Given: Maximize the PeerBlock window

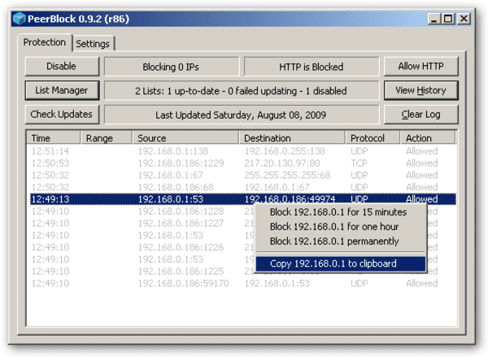Looking at the screenshot, I should [448, 19].
